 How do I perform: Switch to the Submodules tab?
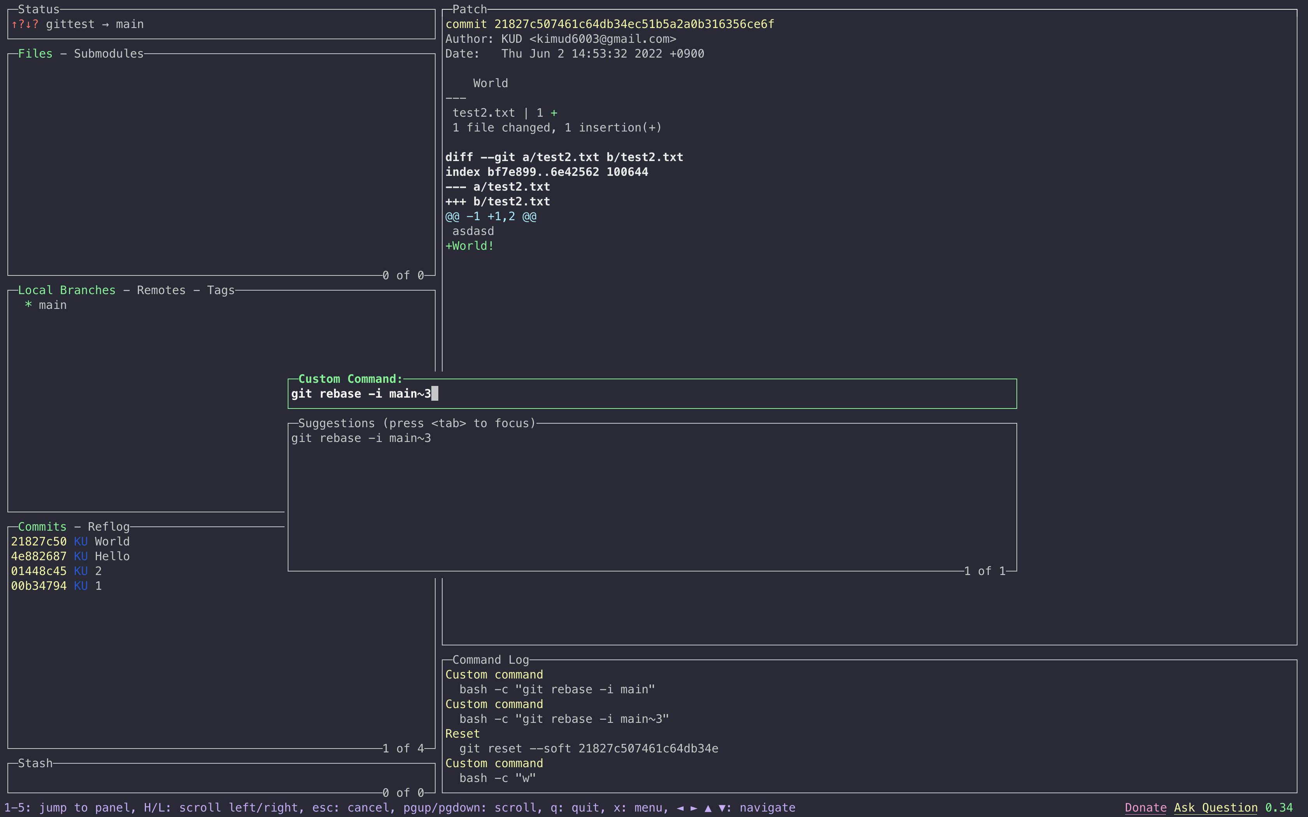[108, 54]
